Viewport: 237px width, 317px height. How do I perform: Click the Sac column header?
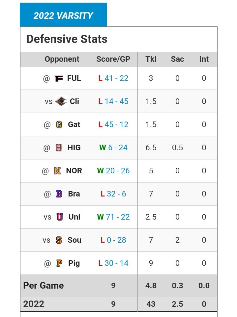click(x=177, y=59)
